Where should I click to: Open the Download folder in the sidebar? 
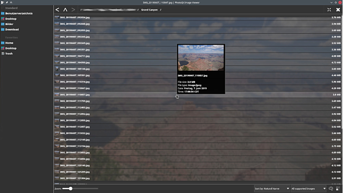[12, 30]
